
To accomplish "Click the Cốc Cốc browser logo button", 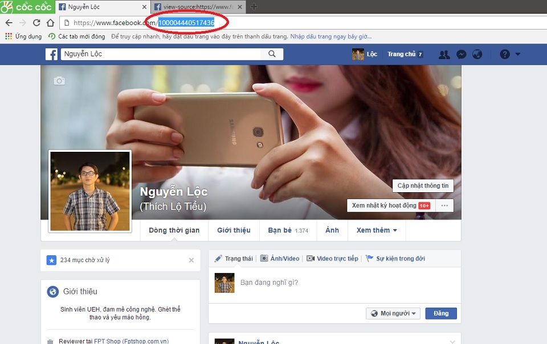I will coord(27,7).
